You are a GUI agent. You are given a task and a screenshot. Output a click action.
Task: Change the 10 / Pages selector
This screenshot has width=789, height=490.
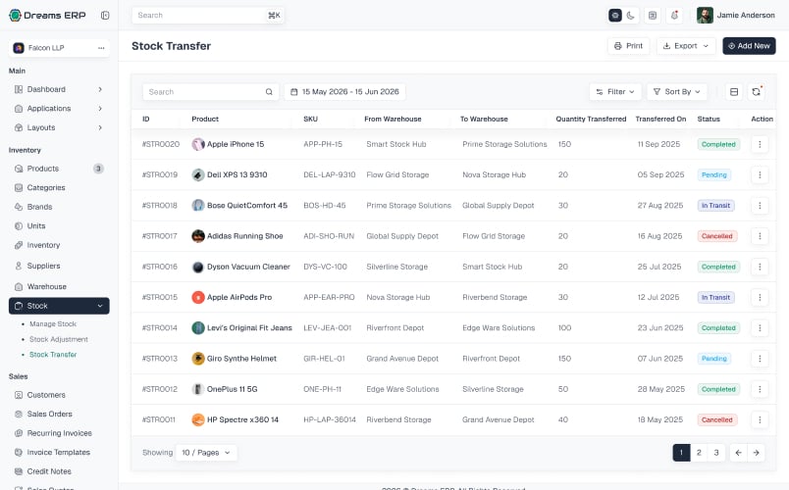coord(206,453)
